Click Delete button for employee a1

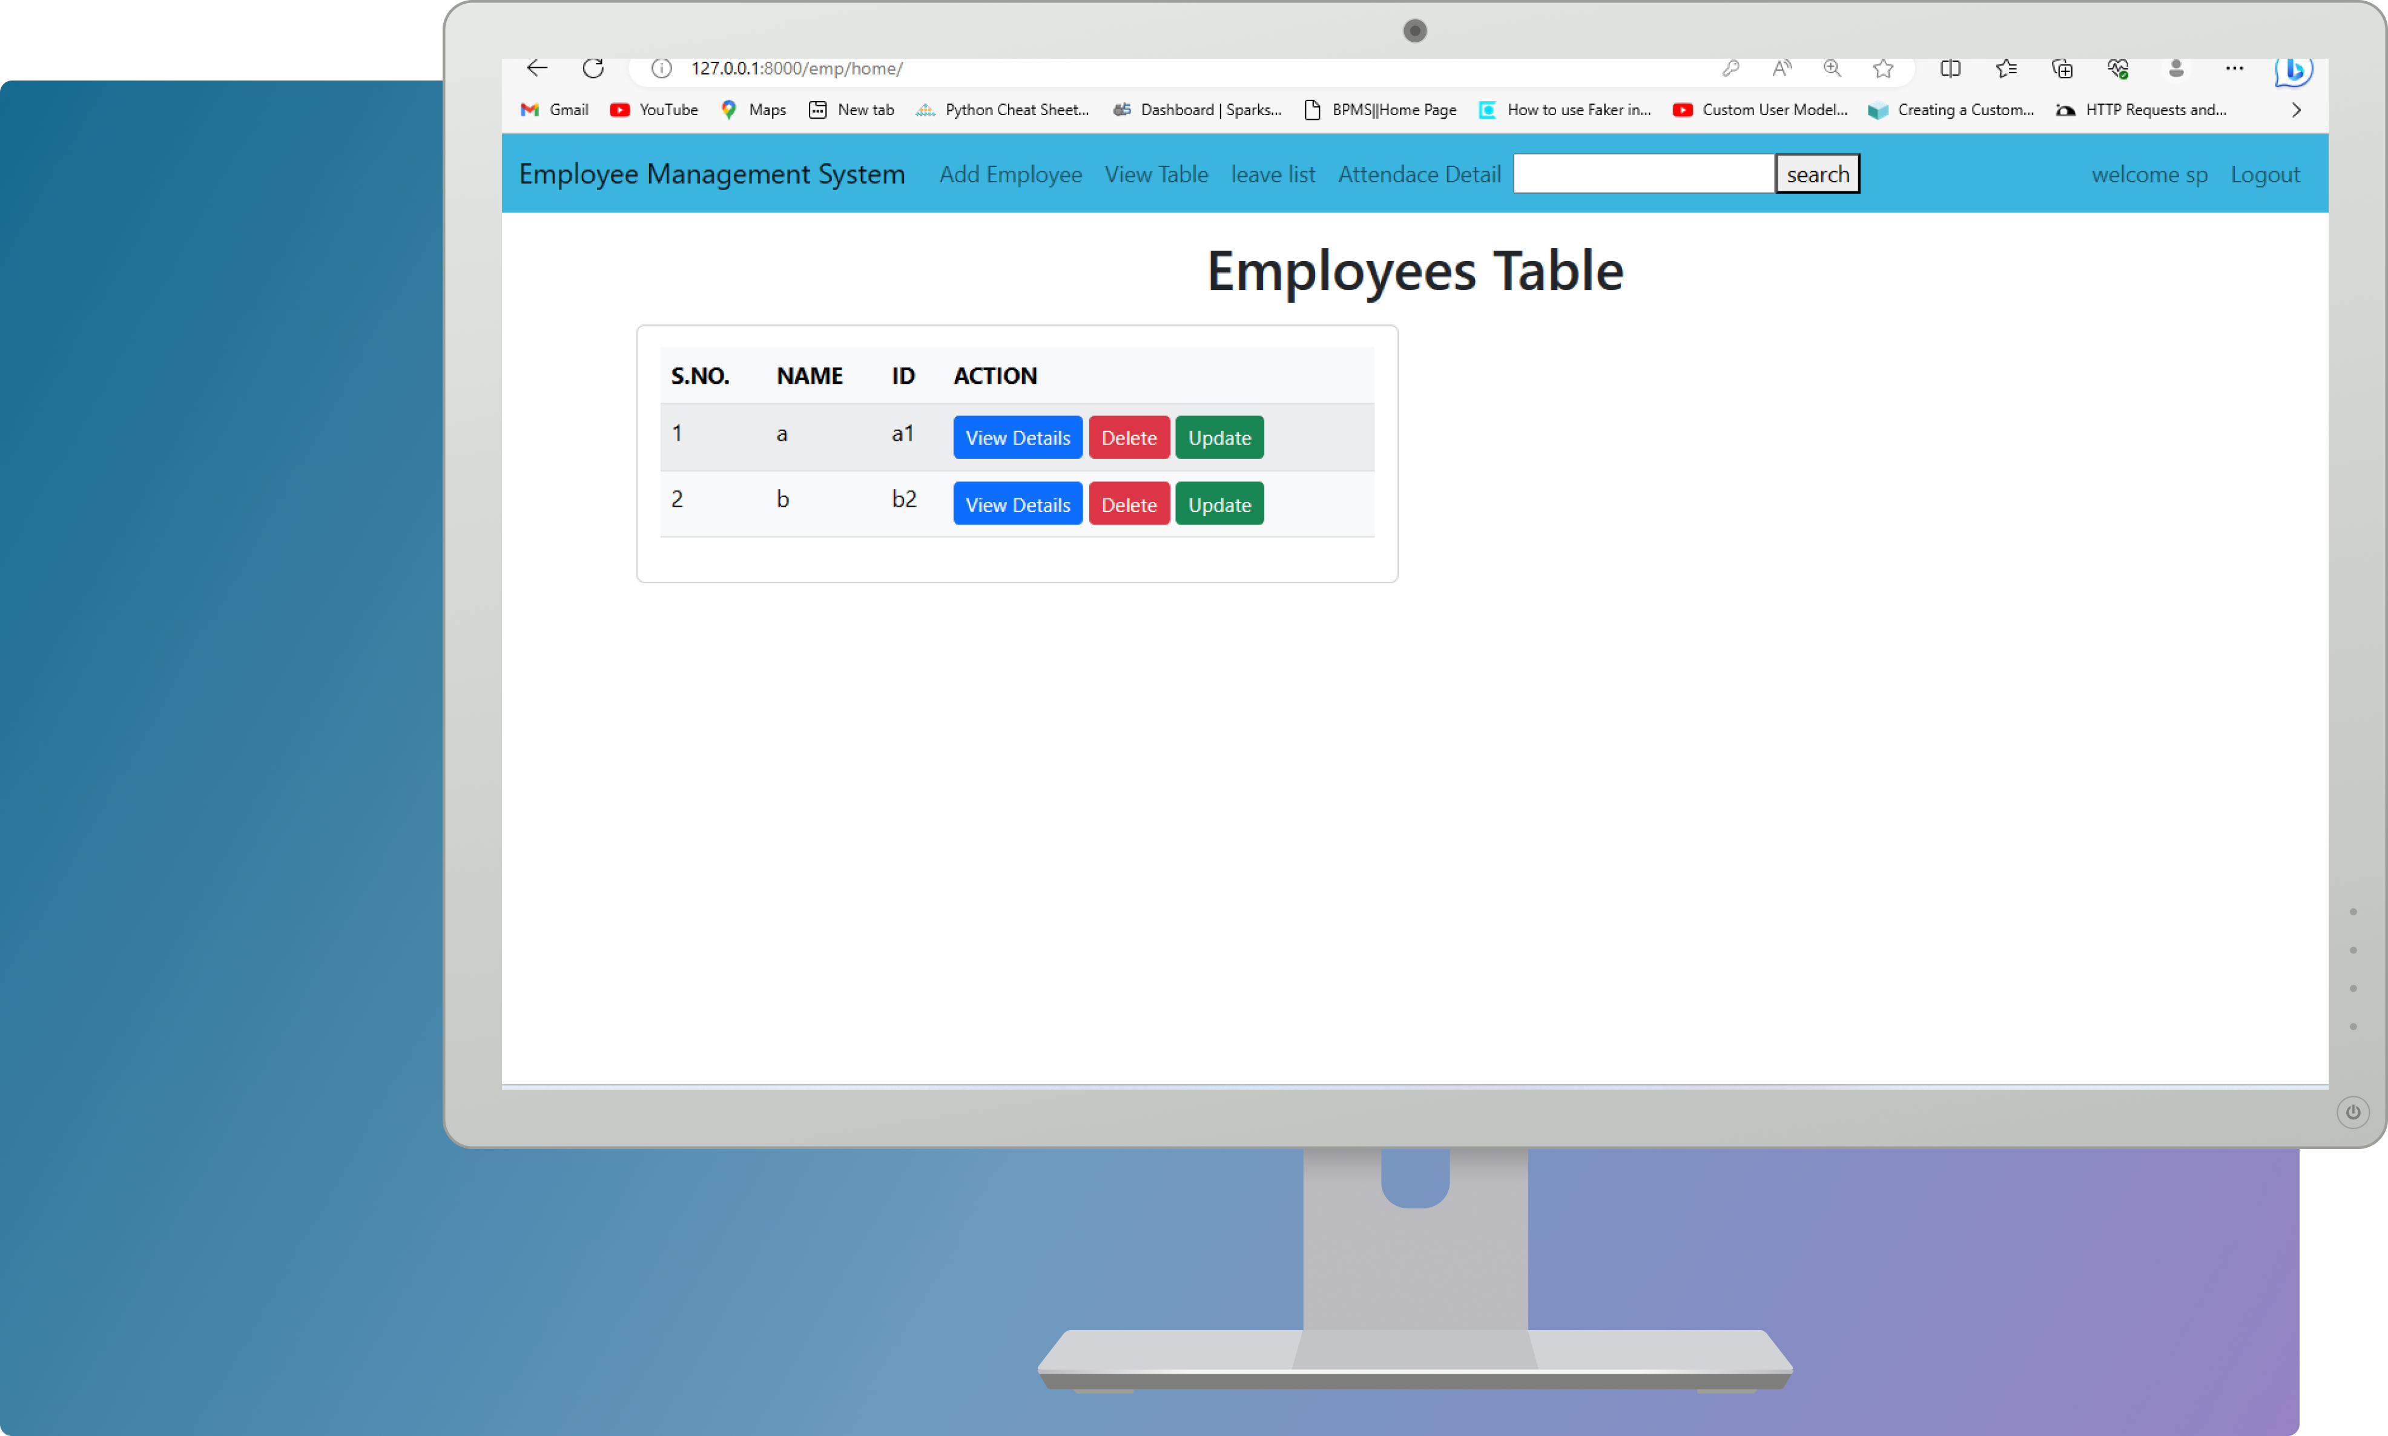coord(1127,436)
